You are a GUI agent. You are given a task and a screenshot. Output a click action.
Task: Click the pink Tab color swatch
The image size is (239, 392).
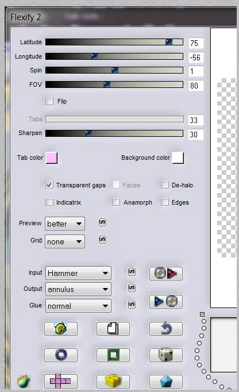tap(52, 157)
